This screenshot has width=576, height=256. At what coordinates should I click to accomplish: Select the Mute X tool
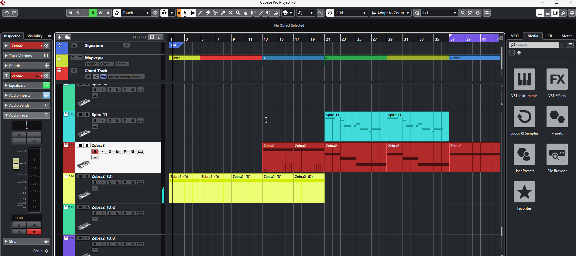pyautogui.click(x=231, y=13)
